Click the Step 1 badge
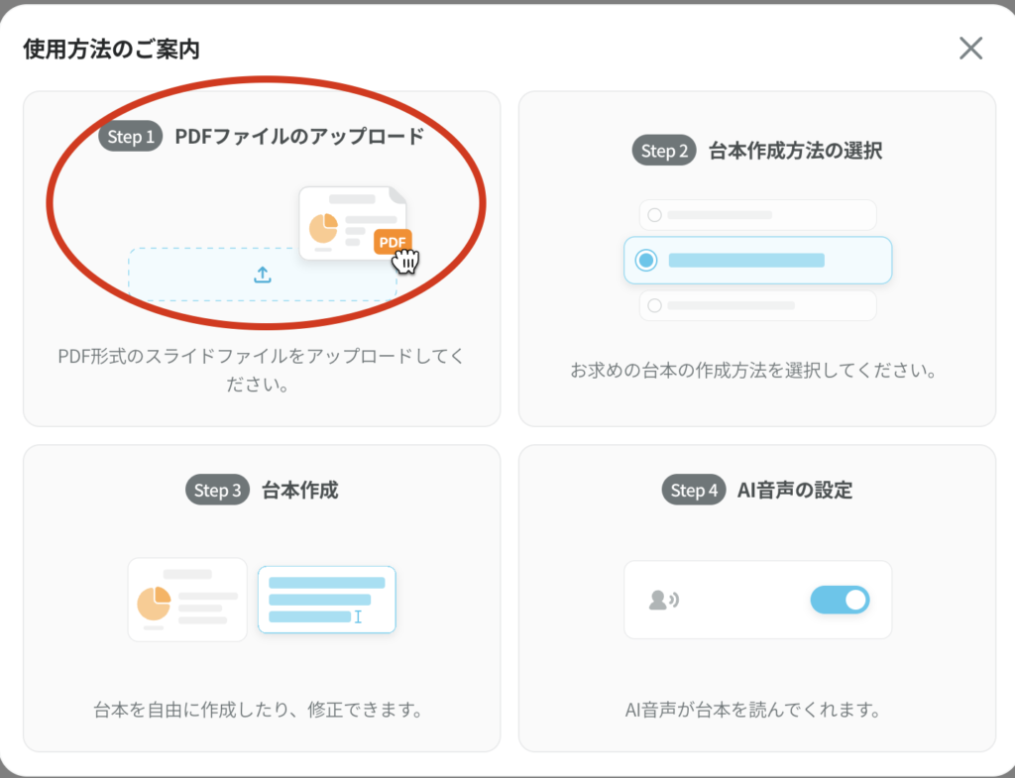This screenshot has height=778, width=1015. 131,137
